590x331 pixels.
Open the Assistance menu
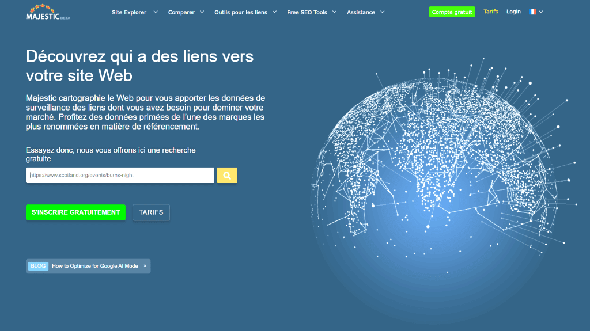(361, 12)
